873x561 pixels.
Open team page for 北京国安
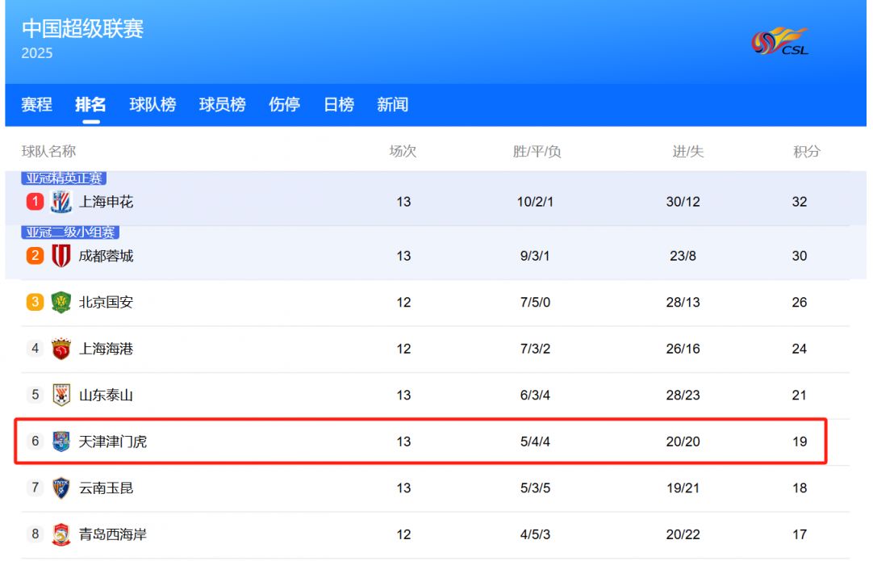106,302
